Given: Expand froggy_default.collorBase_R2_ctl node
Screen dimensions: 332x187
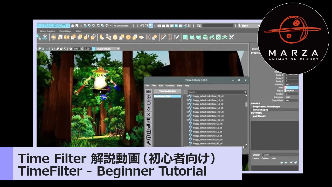Looking at the screenshot, I should coord(188,120).
